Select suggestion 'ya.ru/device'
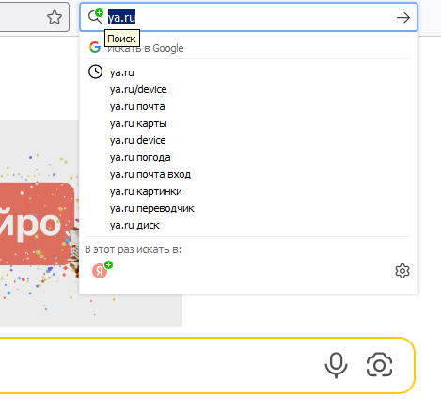This screenshot has height=413, width=441. pos(248,89)
